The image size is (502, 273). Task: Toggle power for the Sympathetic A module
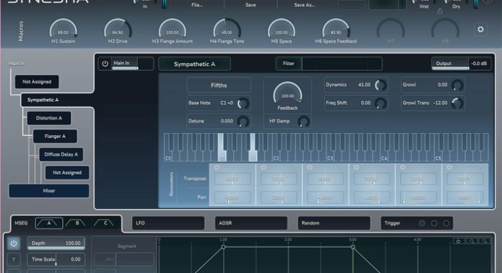click(x=105, y=63)
